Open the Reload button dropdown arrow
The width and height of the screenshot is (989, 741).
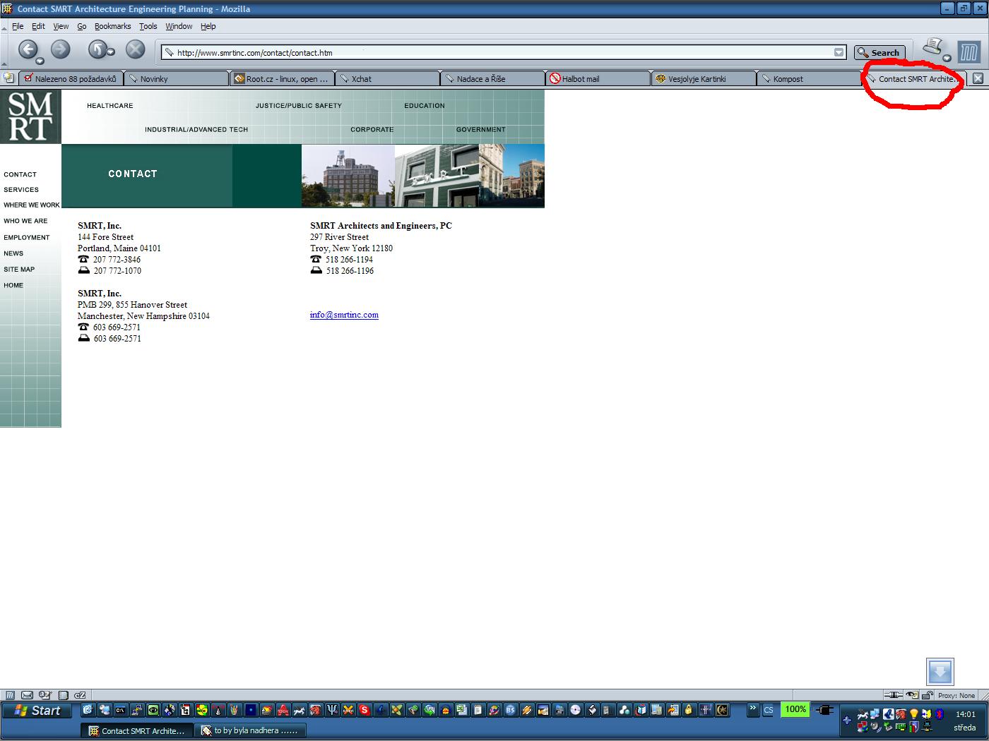click(111, 52)
